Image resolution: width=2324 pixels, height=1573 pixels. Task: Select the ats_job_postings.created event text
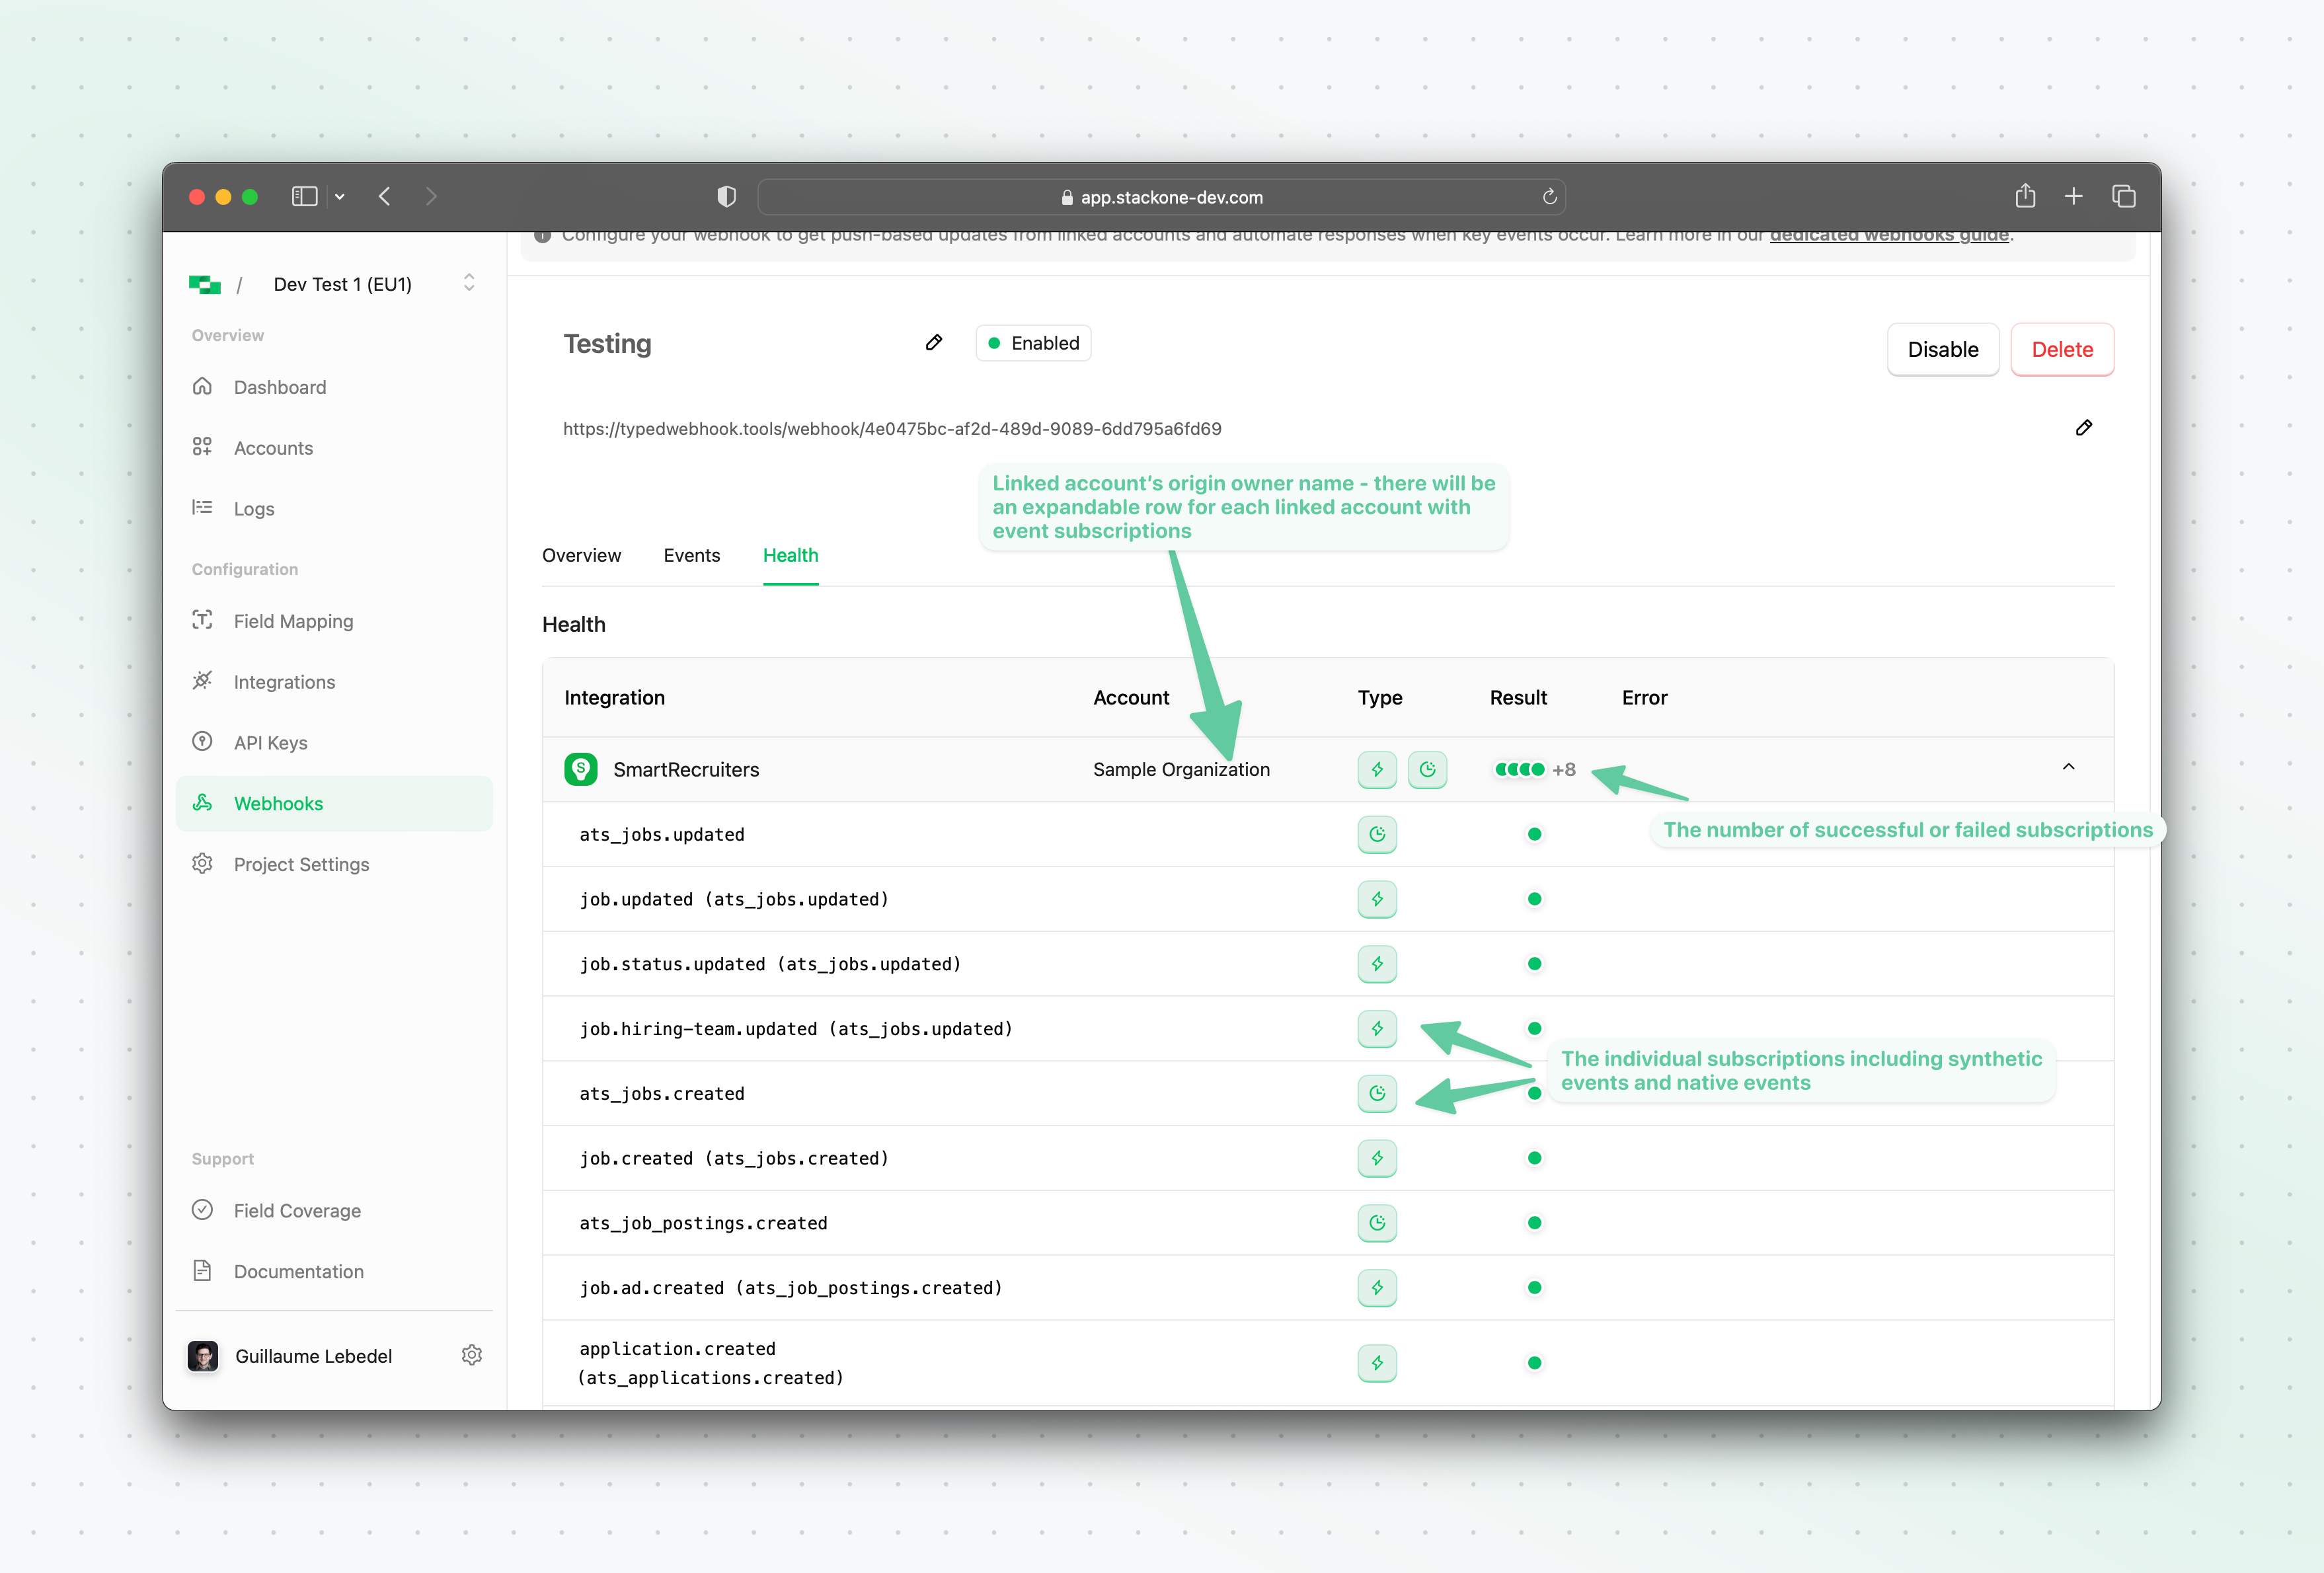(703, 1223)
